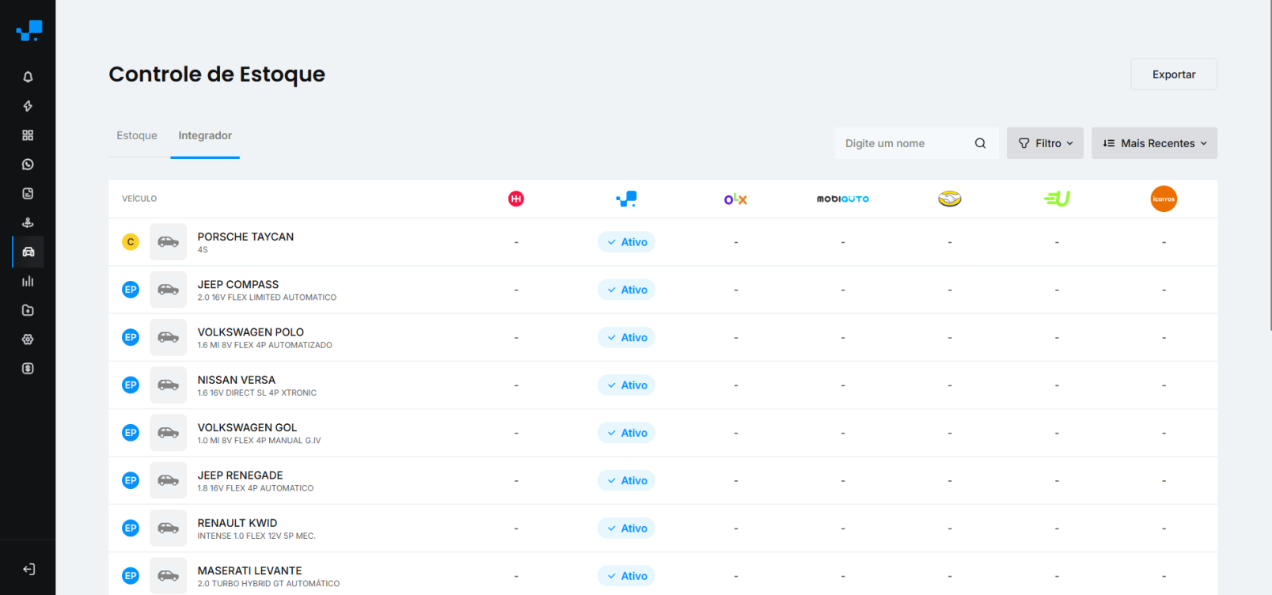Image resolution: width=1272 pixels, height=595 pixels.
Task: Toggle Ativo status for Volkswagen Polo
Action: (626, 337)
